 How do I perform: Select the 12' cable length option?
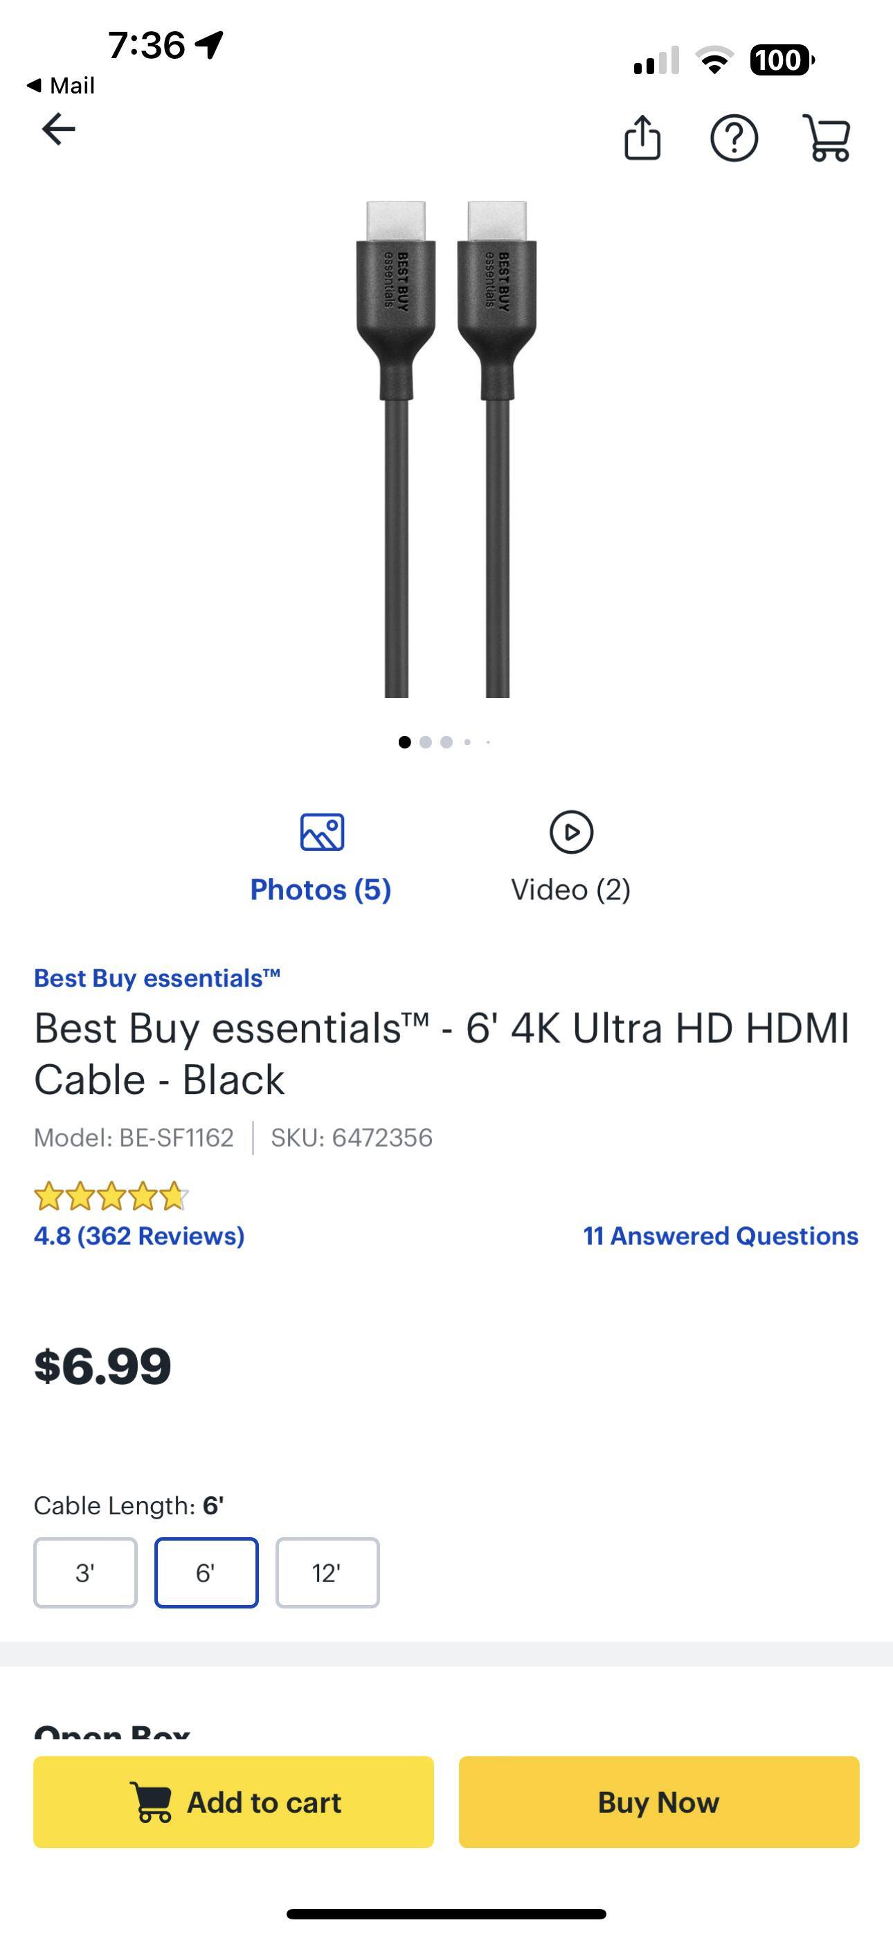point(327,1572)
